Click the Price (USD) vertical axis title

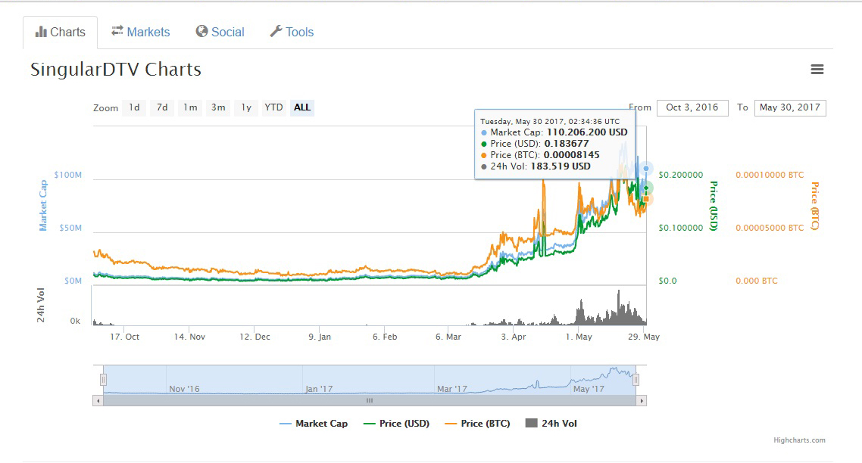(x=714, y=206)
